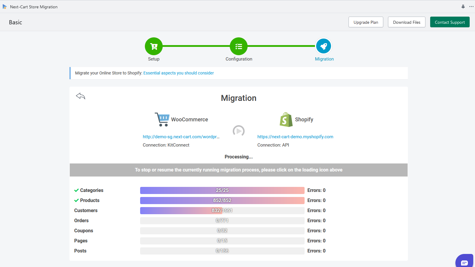Viewport: 475px width, 267px height.
Task: Open the ellipsis menu at top right
Action: pos(471,7)
